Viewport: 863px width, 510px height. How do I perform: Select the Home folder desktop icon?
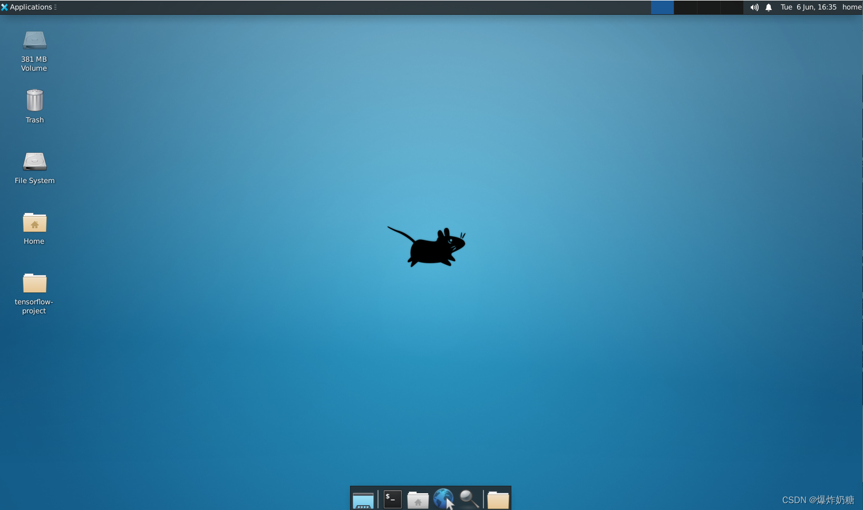(x=35, y=223)
